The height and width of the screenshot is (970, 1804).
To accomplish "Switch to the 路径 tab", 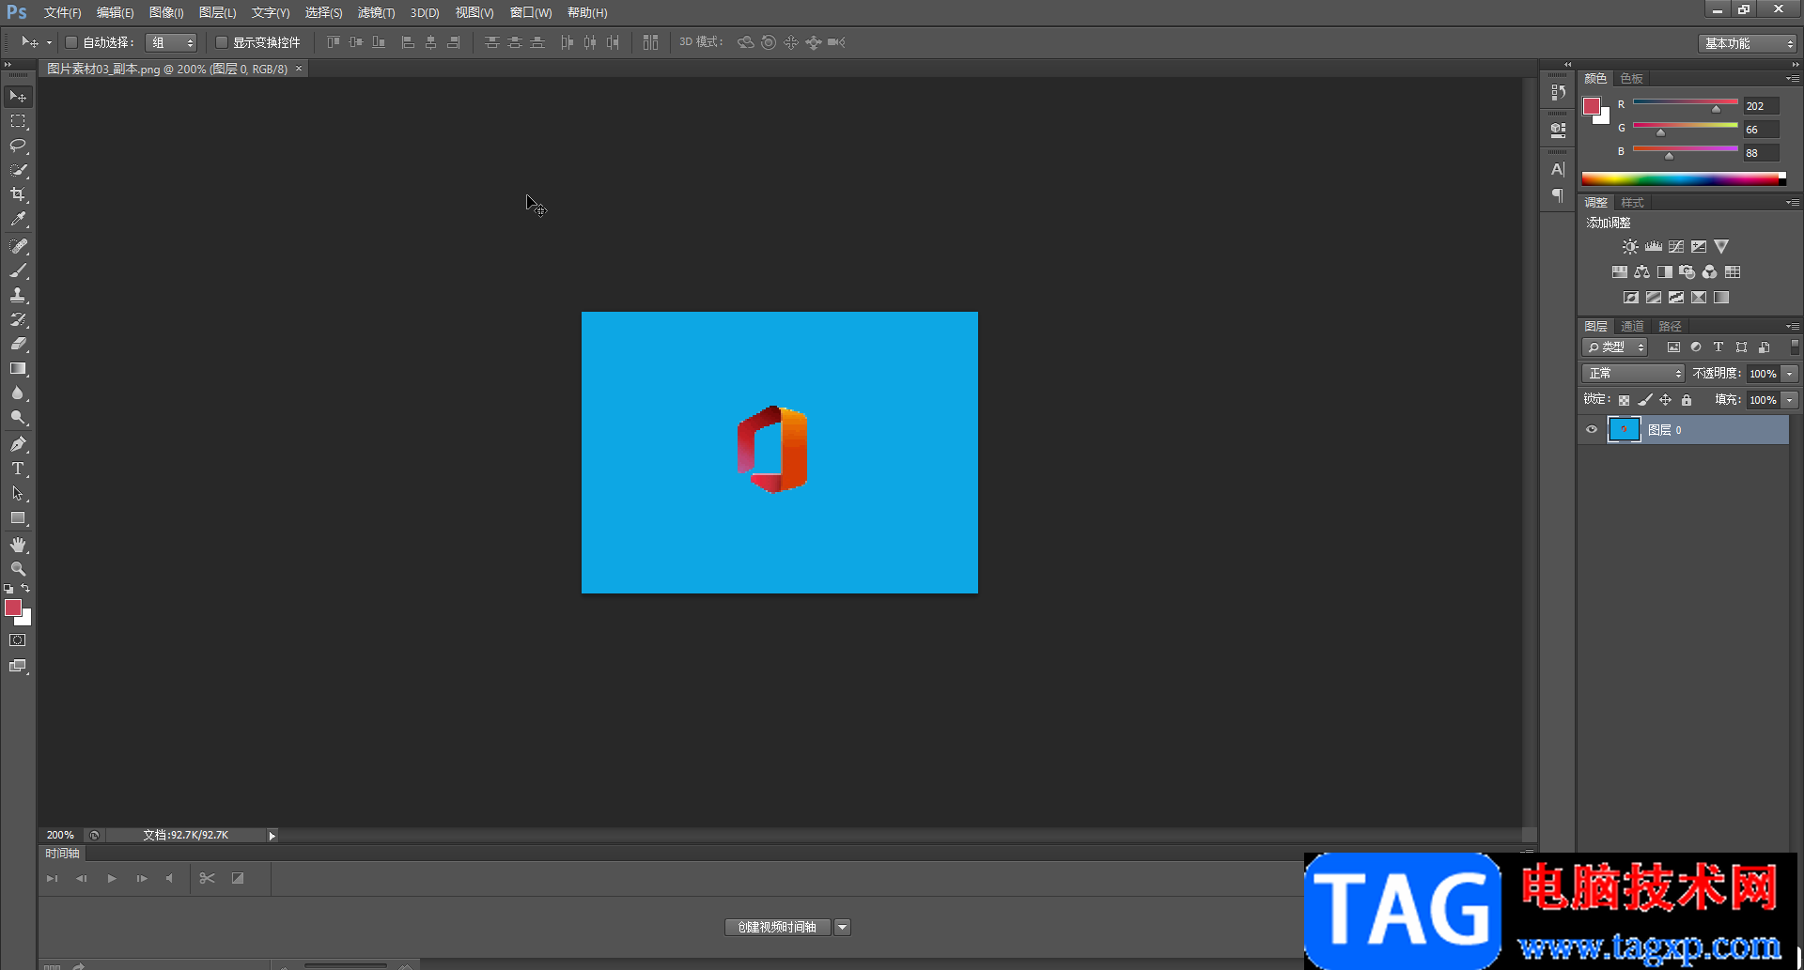I will coord(1670,327).
